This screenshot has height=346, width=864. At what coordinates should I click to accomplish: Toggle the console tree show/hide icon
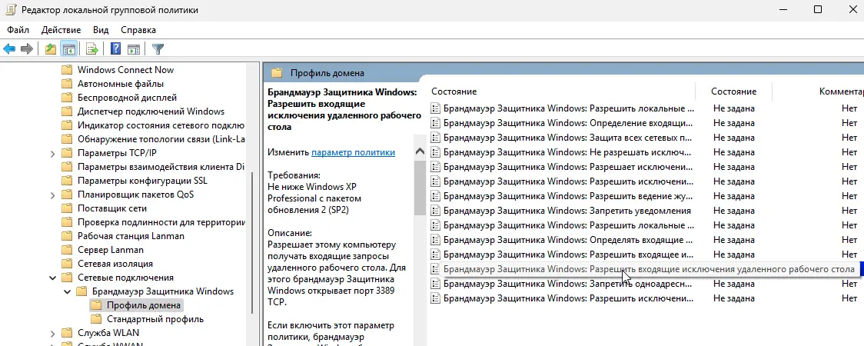[69, 49]
